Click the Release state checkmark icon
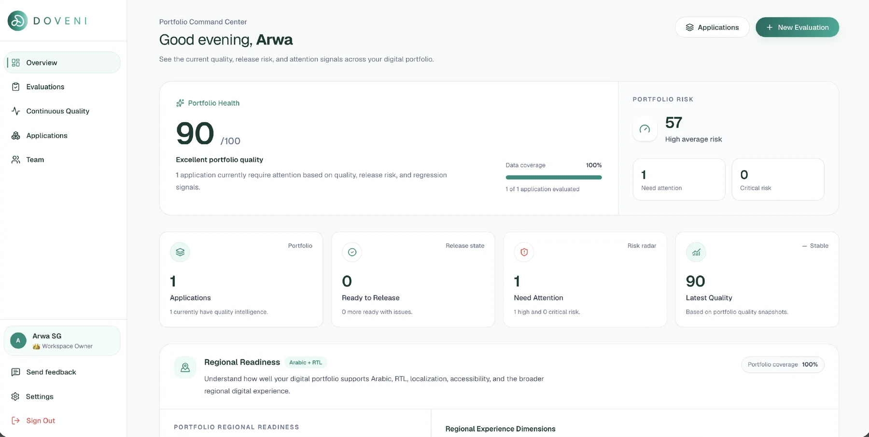 point(352,252)
